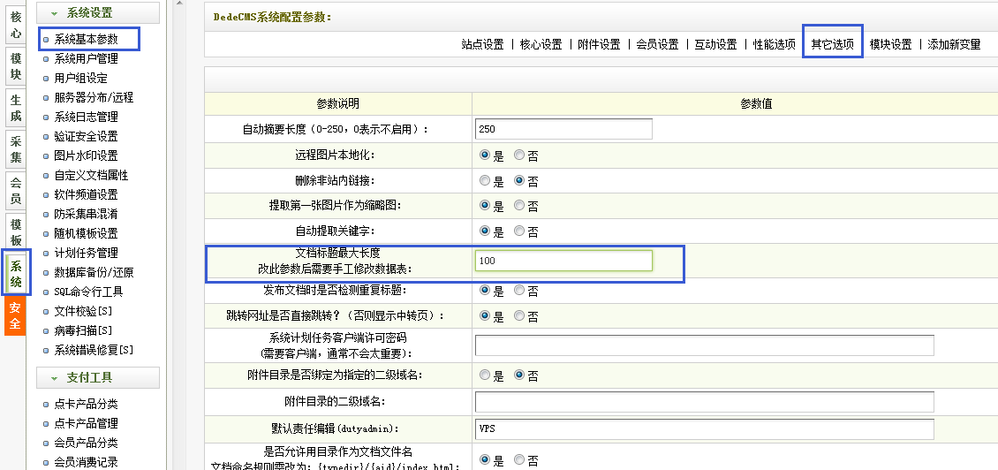Switch to the 站点设置 settings tab
This screenshot has height=470, width=998.
[x=482, y=44]
